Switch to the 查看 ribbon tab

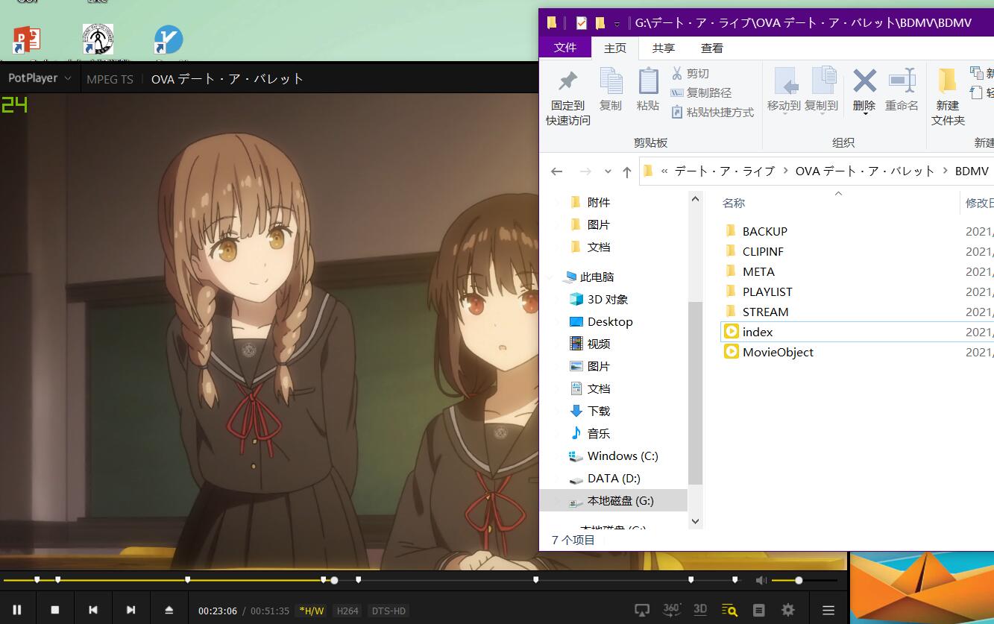(712, 48)
